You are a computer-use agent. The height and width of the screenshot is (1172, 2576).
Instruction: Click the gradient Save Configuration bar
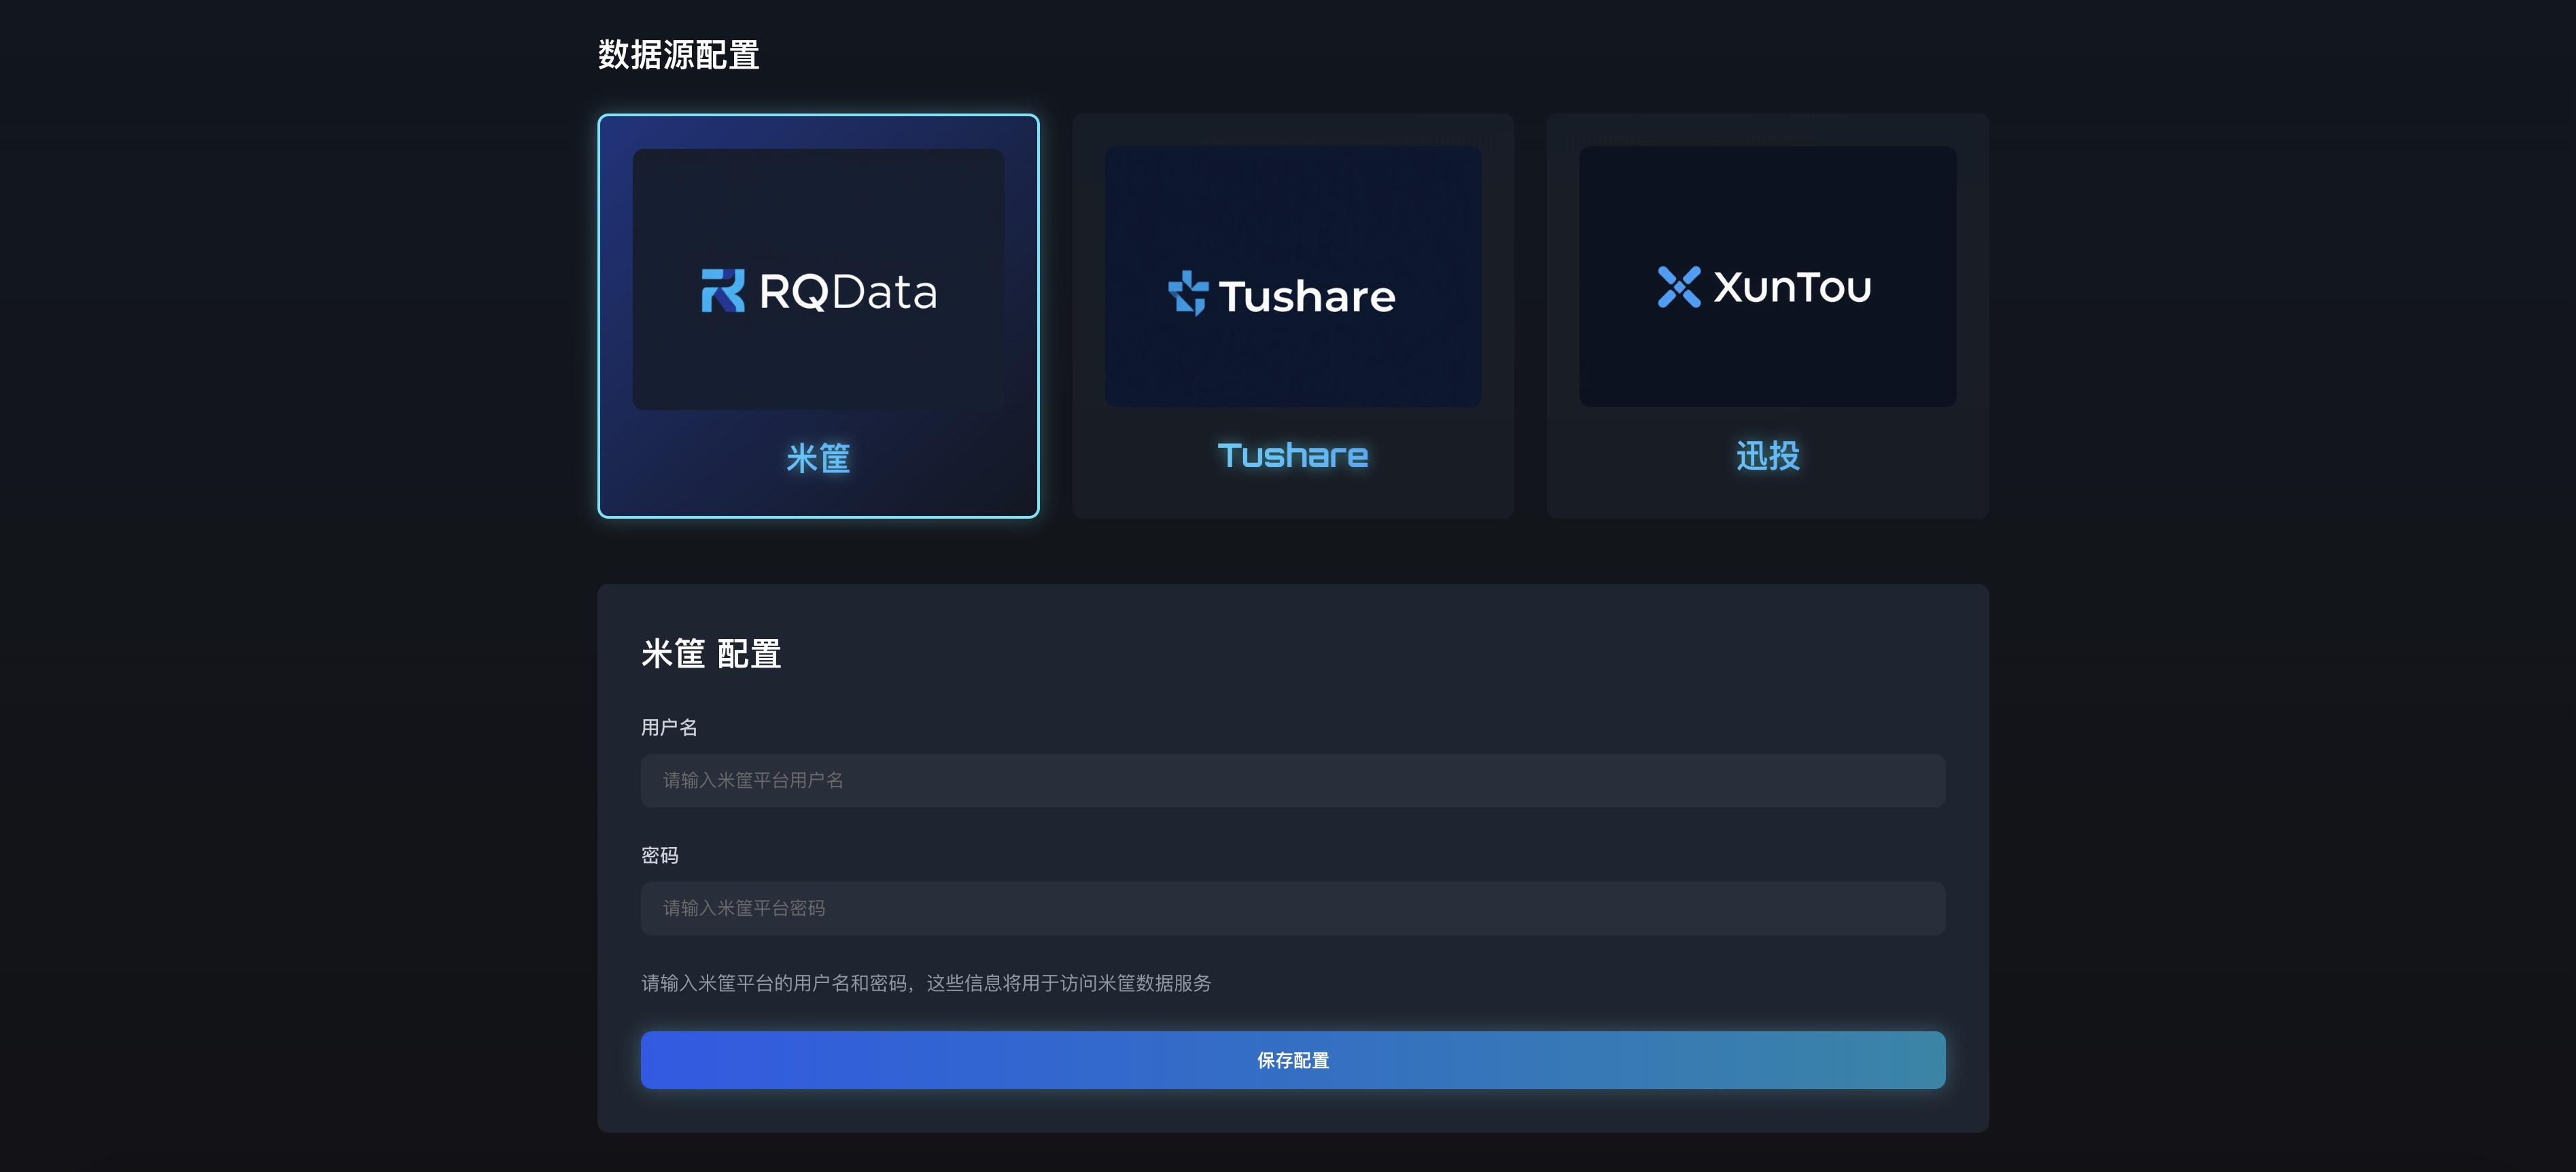[x=1292, y=1059]
